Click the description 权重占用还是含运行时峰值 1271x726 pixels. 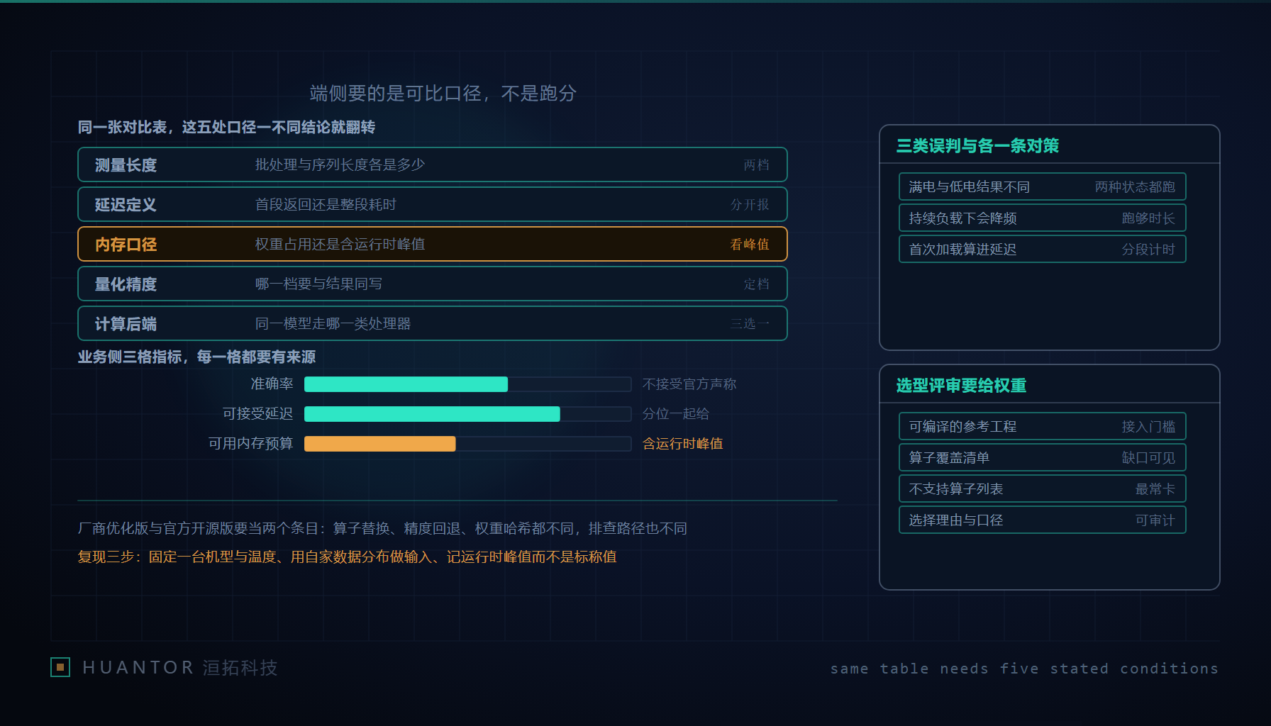point(340,244)
